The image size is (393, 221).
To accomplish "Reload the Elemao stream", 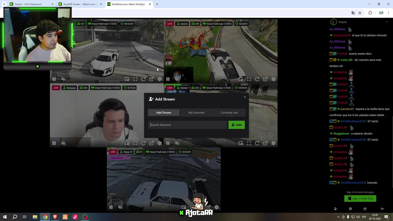I will (257, 143).
